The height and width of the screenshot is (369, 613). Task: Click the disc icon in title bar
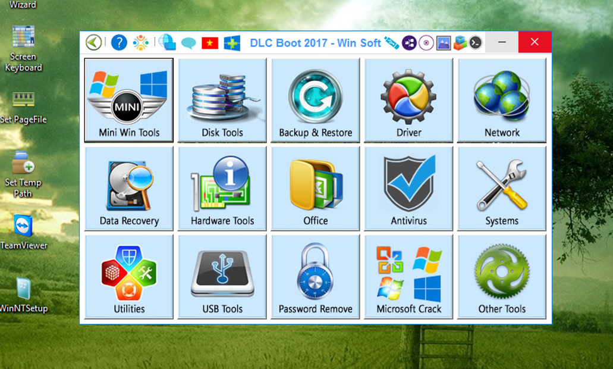(x=426, y=43)
